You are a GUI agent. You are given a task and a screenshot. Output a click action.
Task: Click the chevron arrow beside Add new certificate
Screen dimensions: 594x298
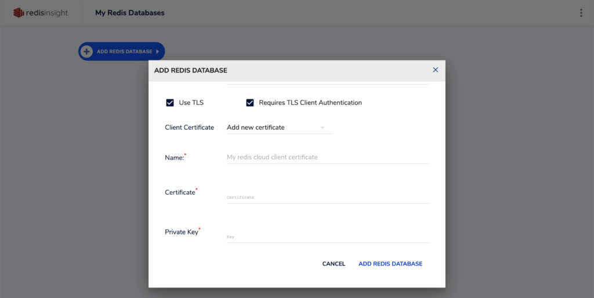pyautogui.click(x=323, y=127)
